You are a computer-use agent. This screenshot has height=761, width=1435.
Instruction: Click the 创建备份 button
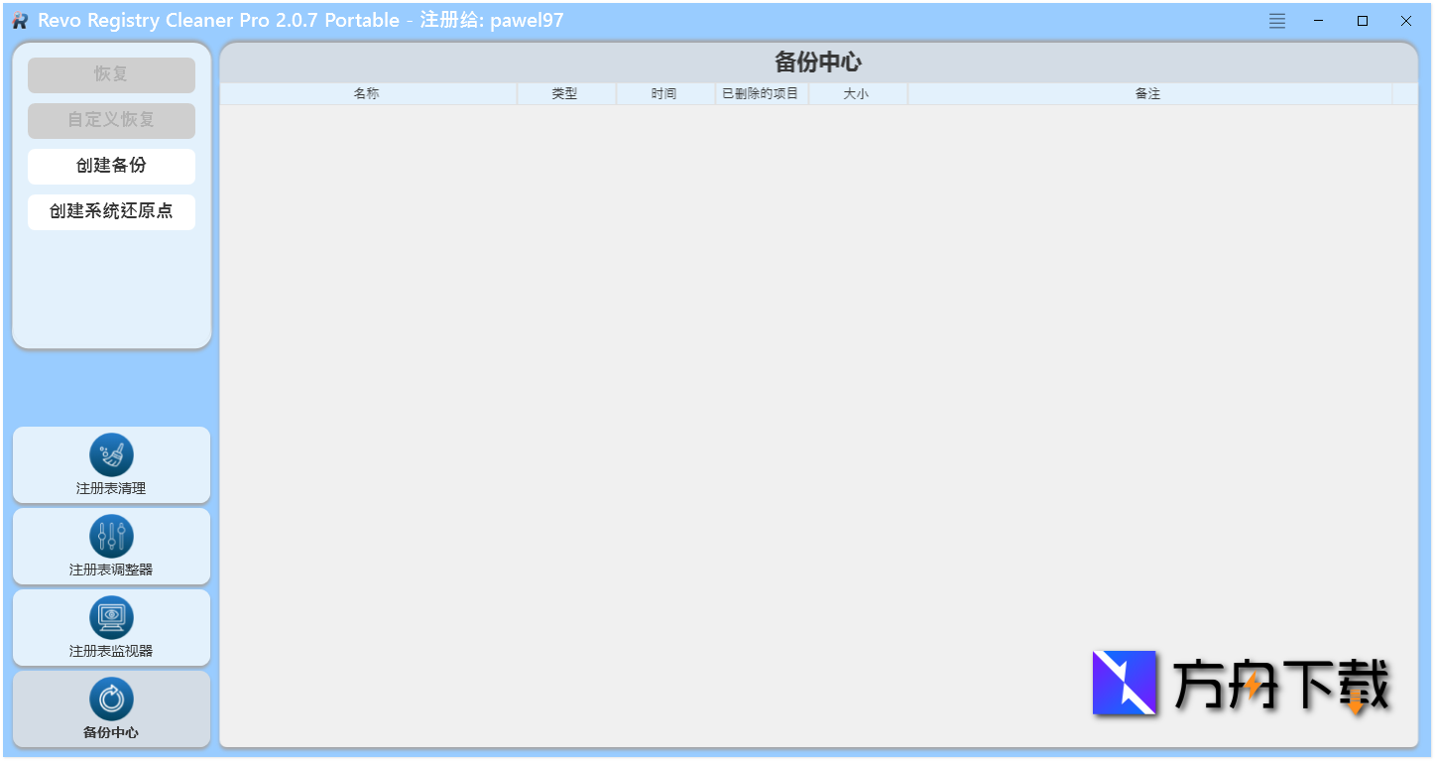(x=111, y=166)
